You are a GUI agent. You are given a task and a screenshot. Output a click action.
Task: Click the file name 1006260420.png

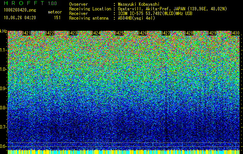[20, 10]
